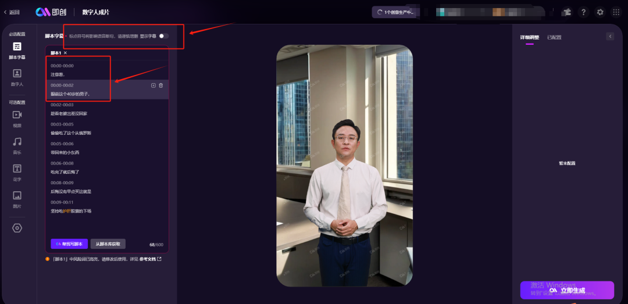Collapse the right detail panel with chevron

click(x=610, y=36)
